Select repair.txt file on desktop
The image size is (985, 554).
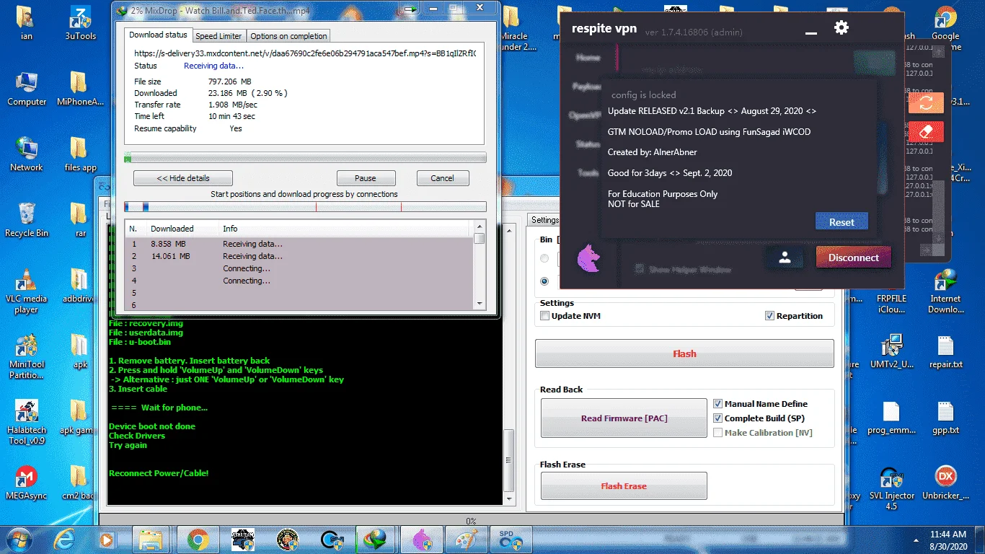click(945, 351)
